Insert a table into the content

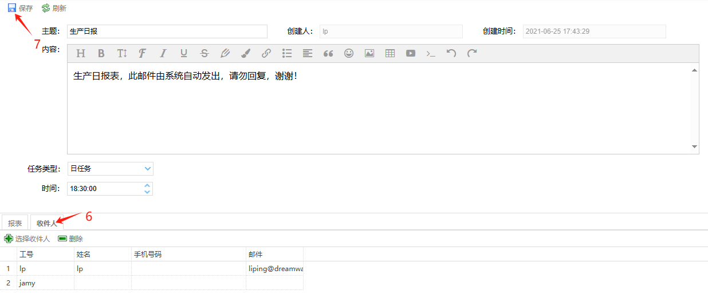(390, 53)
